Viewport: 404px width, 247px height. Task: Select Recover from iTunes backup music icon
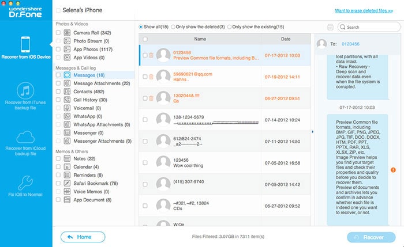point(25,91)
